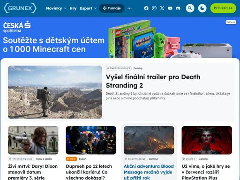Open the Grunex YouTube channel
The width and height of the screenshot is (240, 180).
[170, 8]
